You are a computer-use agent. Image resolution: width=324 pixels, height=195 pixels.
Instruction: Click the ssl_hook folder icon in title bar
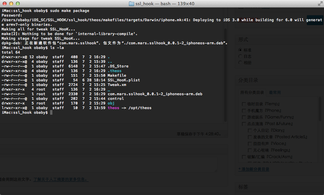(x=132, y=4)
